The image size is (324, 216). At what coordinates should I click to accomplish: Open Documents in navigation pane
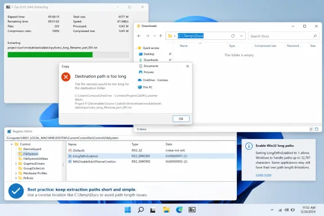(151, 66)
